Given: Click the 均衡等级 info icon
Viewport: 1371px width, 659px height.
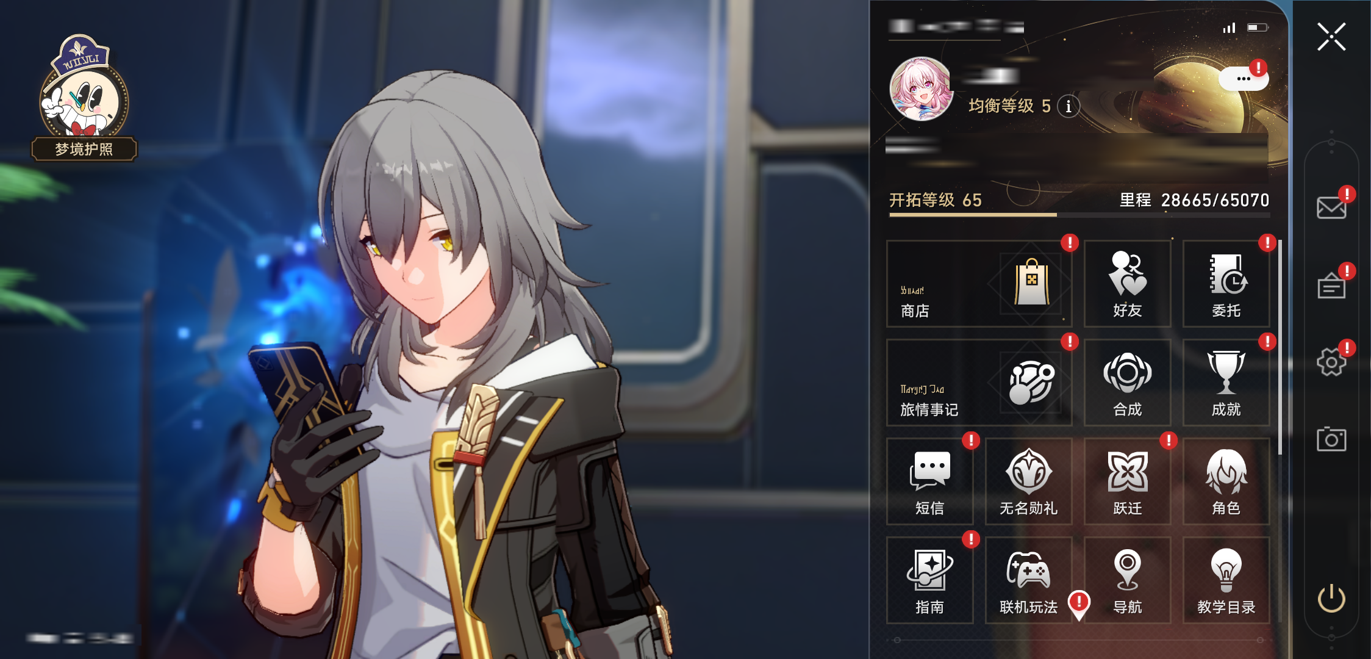Looking at the screenshot, I should click(1068, 106).
